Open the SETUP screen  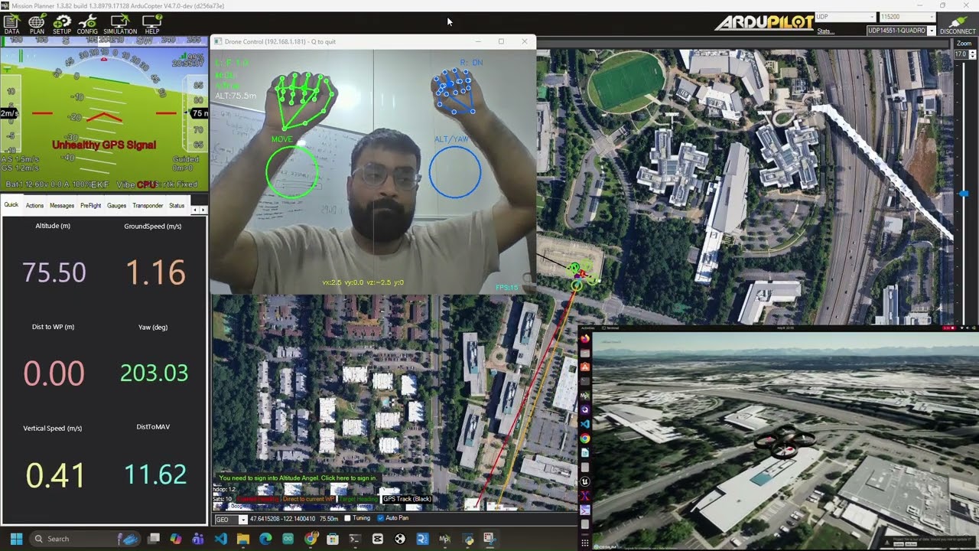tap(62, 24)
